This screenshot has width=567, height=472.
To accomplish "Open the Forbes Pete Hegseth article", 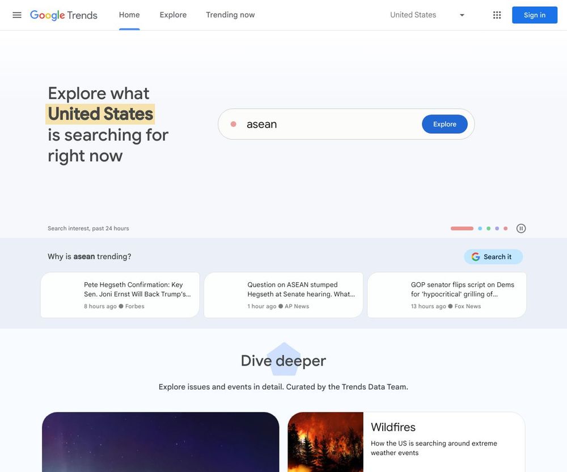I will [120, 295].
